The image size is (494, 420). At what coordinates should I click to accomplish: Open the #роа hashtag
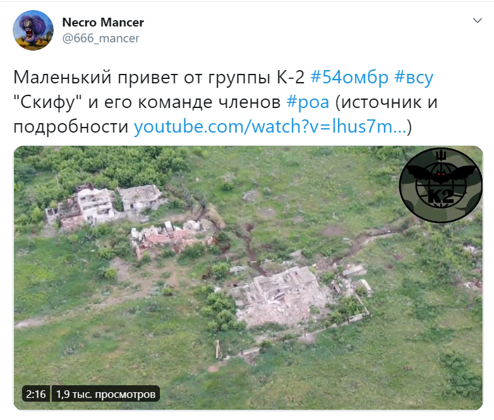[308, 102]
